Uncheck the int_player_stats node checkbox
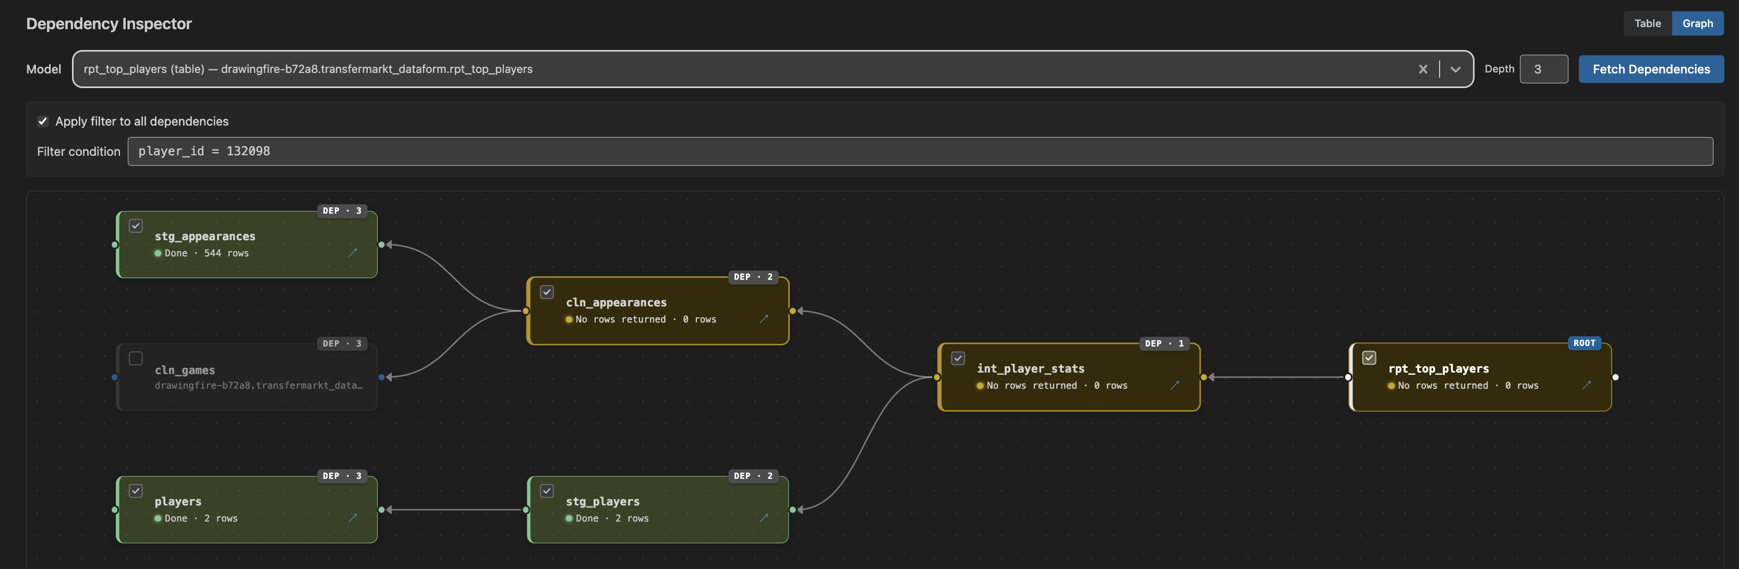 click(958, 358)
